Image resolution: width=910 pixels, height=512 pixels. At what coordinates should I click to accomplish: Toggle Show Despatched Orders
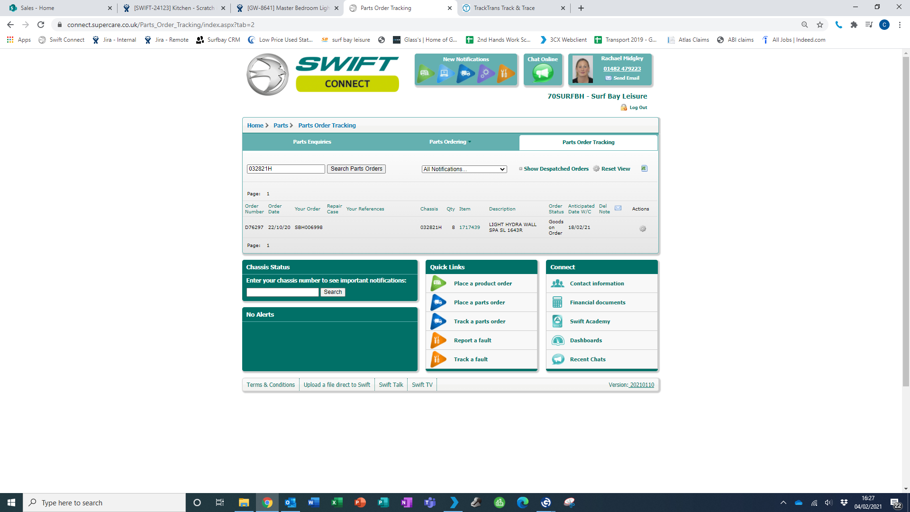555,169
